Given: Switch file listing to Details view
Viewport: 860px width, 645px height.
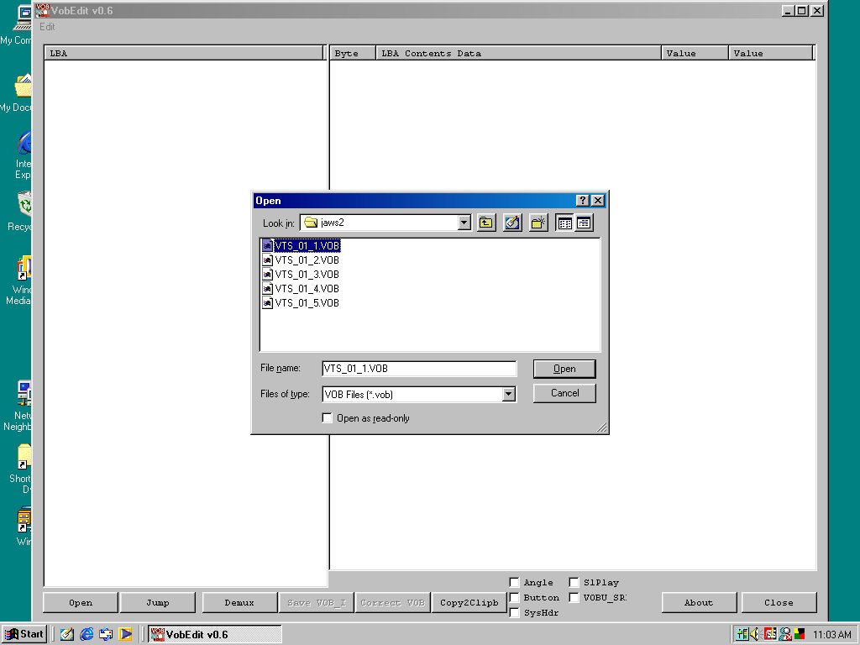Looking at the screenshot, I should click(584, 223).
